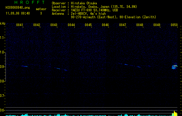
Task: Click the 0.6 frequency axis label
Action: (x=2, y=110)
